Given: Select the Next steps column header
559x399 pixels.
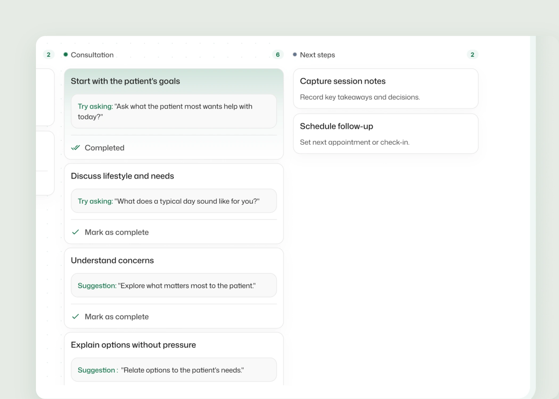Looking at the screenshot, I should (317, 55).
